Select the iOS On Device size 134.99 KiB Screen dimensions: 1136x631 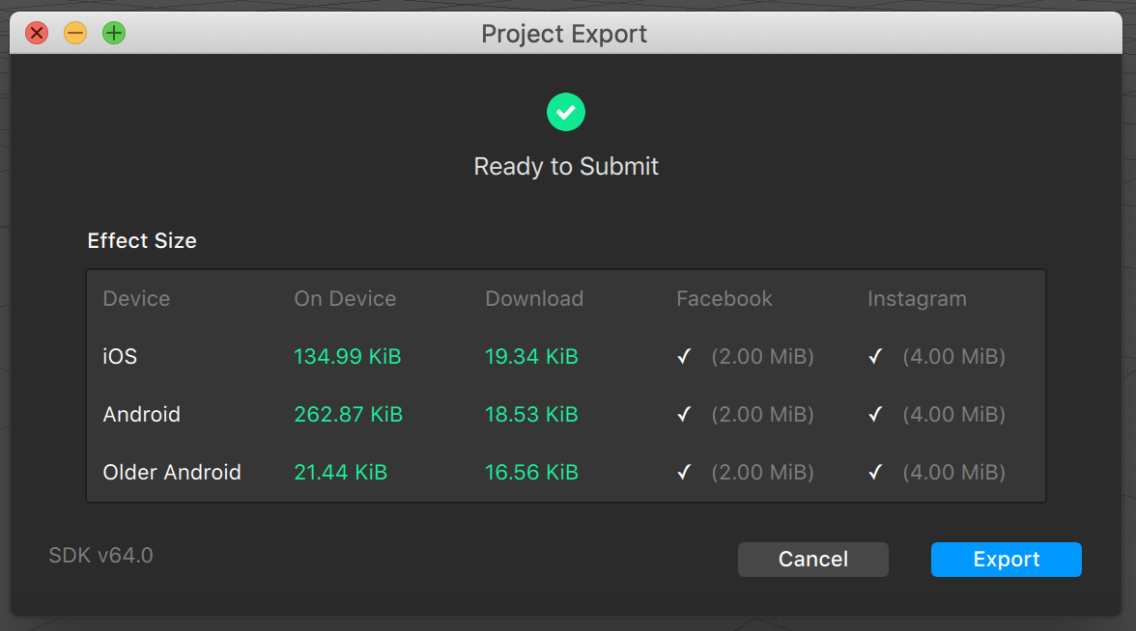[x=348, y=357]
